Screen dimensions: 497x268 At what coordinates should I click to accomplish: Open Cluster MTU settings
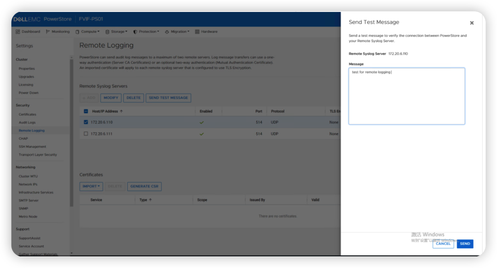tap(28, 176)
